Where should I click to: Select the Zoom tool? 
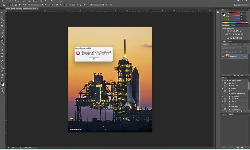pyautogui.click(x=2, y=78)
